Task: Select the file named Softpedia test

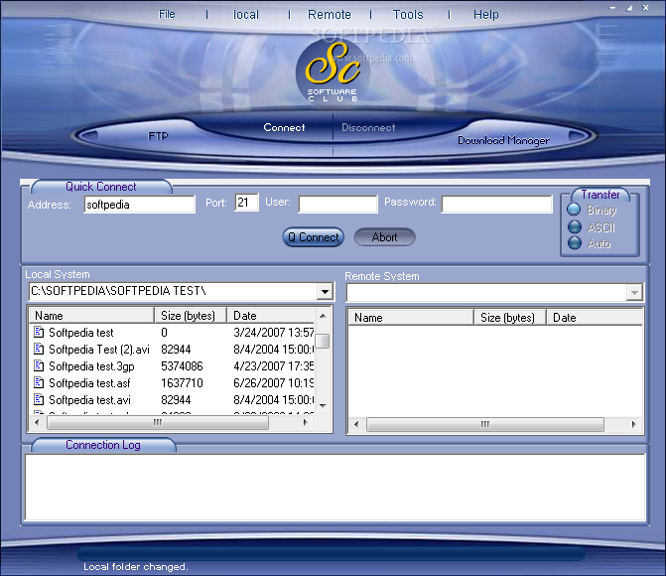Action: pyautogui.click(x=81, y=333)
